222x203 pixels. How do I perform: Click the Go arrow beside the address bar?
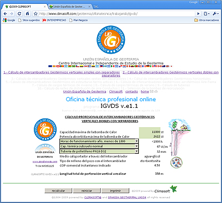(198, 14)
